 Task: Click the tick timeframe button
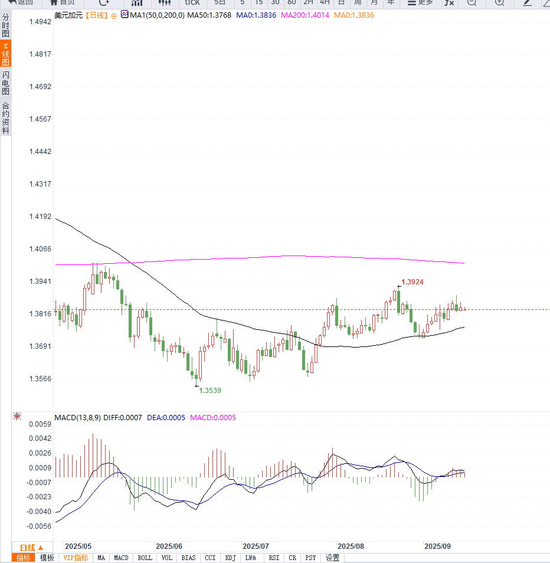(x=192, y=2)
